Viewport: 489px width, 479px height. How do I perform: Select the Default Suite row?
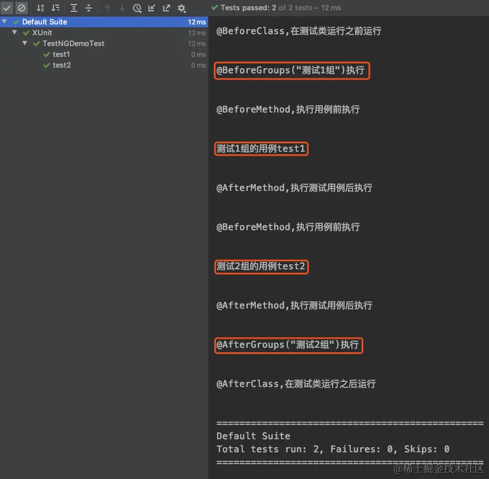point(104,22)
